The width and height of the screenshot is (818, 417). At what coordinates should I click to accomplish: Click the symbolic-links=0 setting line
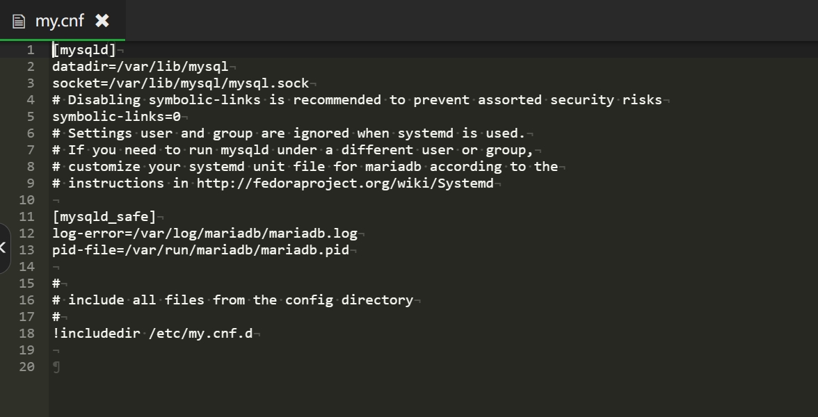pos(116,117)
